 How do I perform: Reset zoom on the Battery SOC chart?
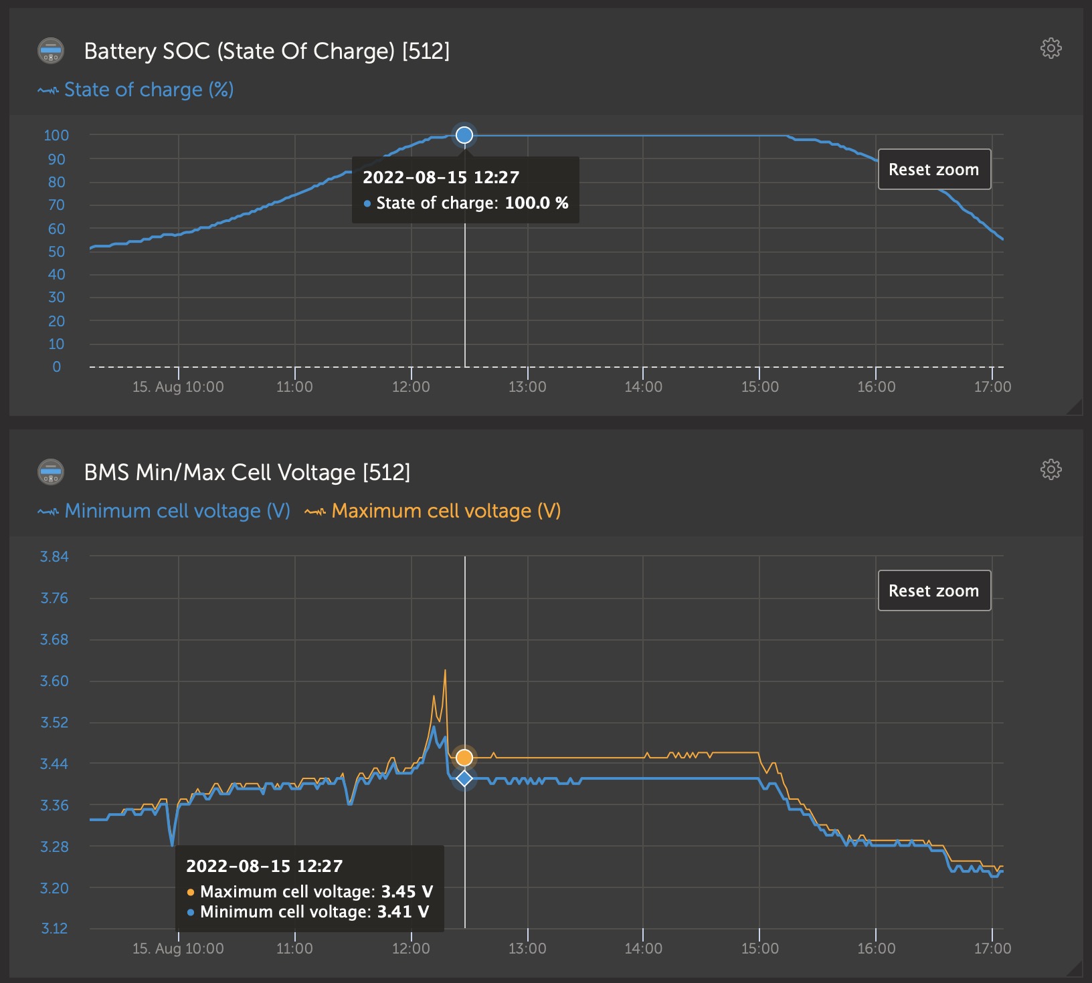pyautogui.click(x=933, y=170)
